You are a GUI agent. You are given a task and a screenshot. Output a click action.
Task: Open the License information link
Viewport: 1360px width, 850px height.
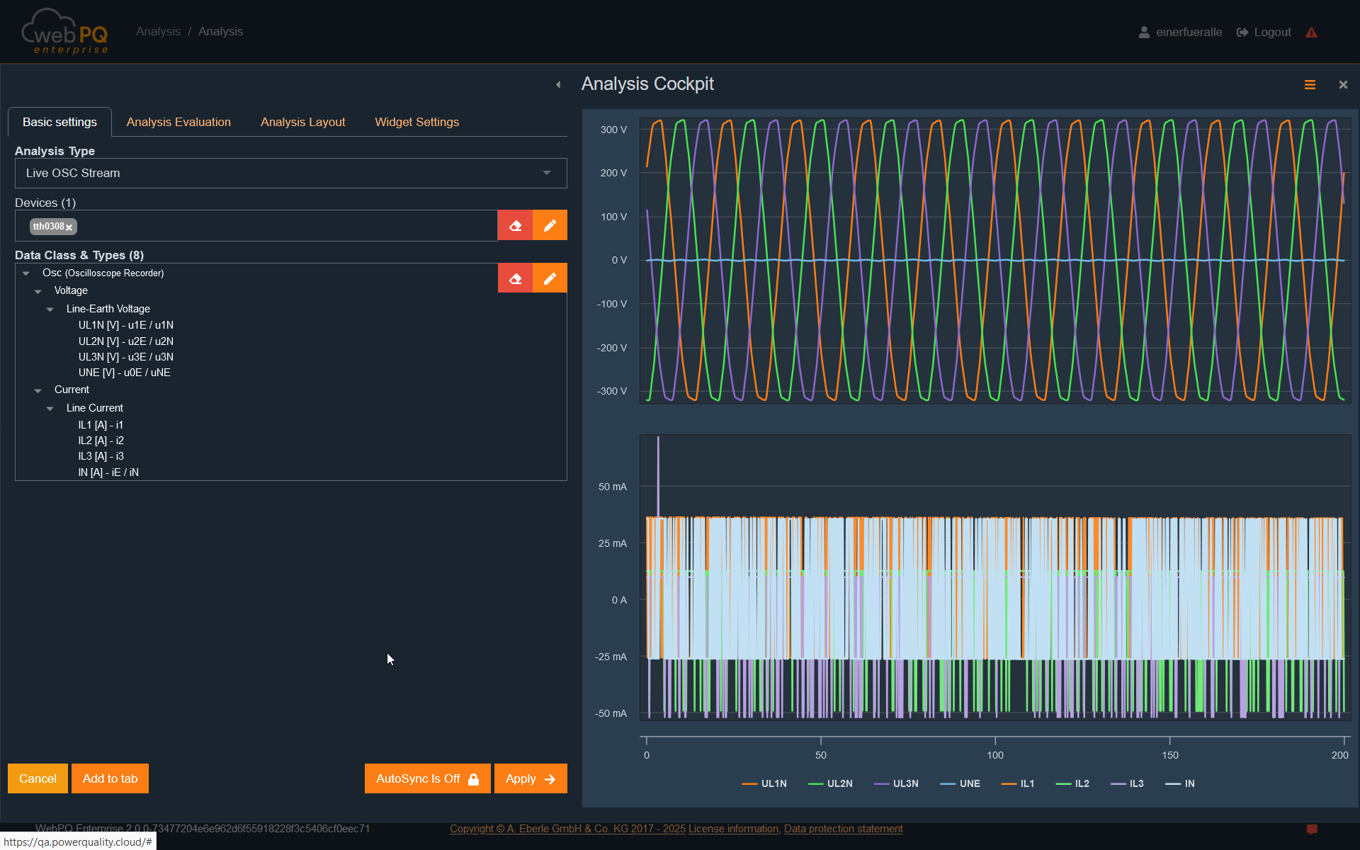[x=733, y=829]
